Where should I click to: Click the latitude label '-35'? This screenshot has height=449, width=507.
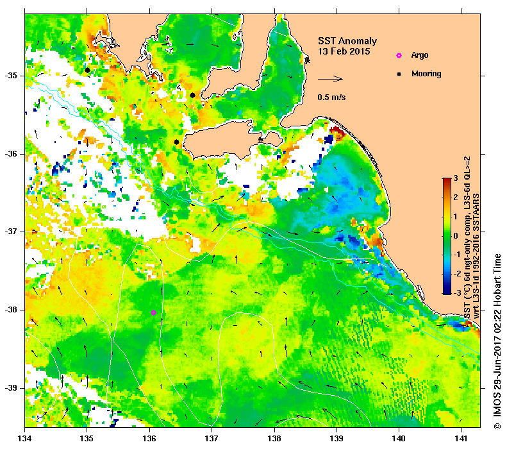(x=11, y=76)
